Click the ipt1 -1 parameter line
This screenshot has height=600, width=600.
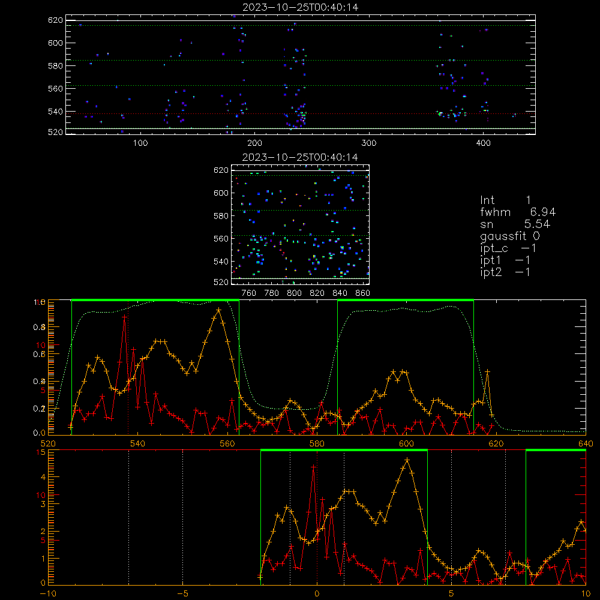(505, 260)
